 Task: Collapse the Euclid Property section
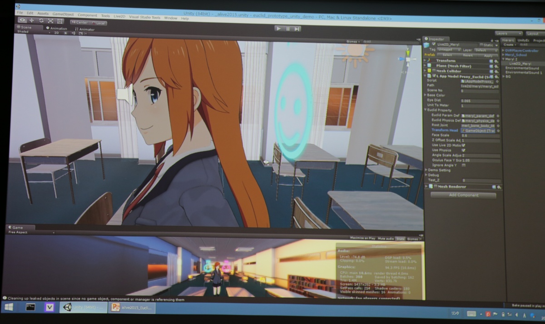(x=426, y=110)
